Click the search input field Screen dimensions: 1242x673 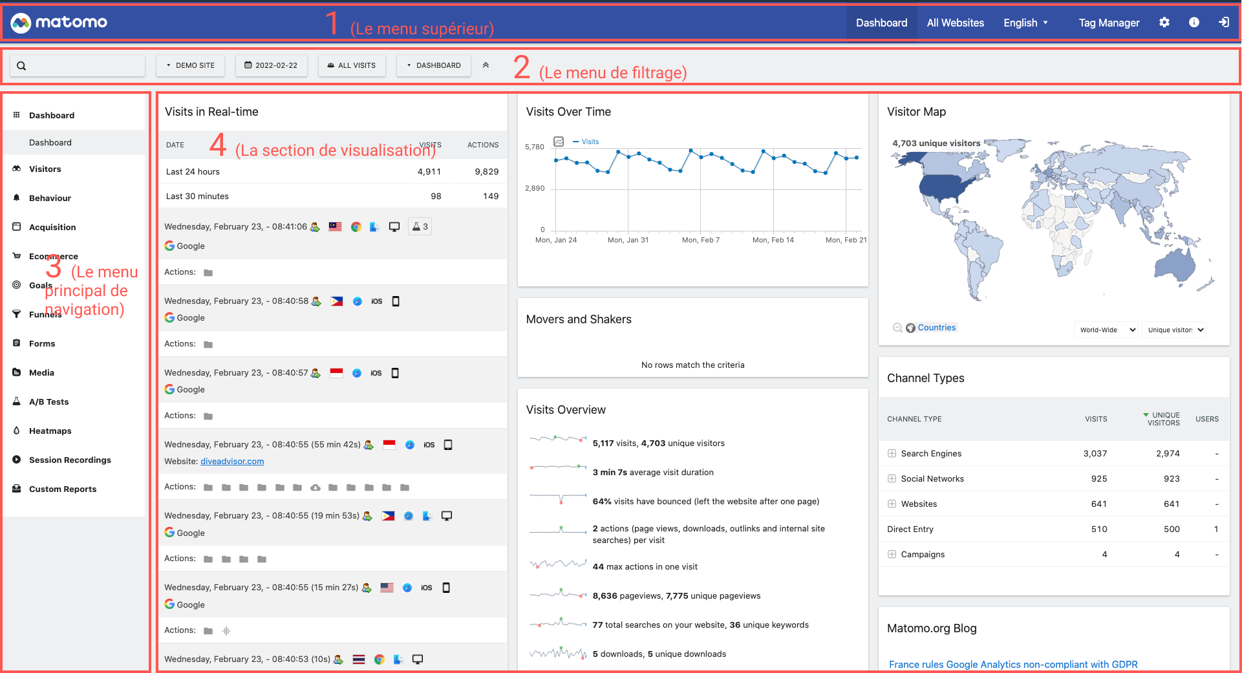pos(78,65)
